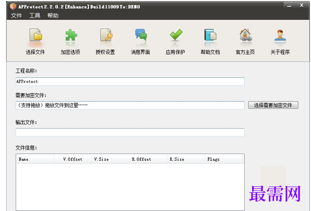Click the 需要加密文件 drop path field
Viewport: 311px width, 211px height.
coord(130,106)
